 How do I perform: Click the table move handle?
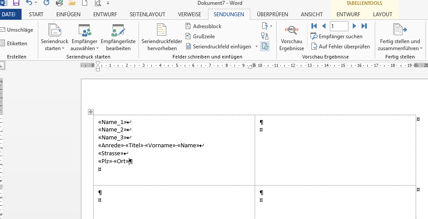point(91,112)
